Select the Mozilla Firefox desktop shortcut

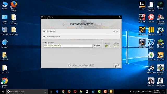tap(14, 6)
